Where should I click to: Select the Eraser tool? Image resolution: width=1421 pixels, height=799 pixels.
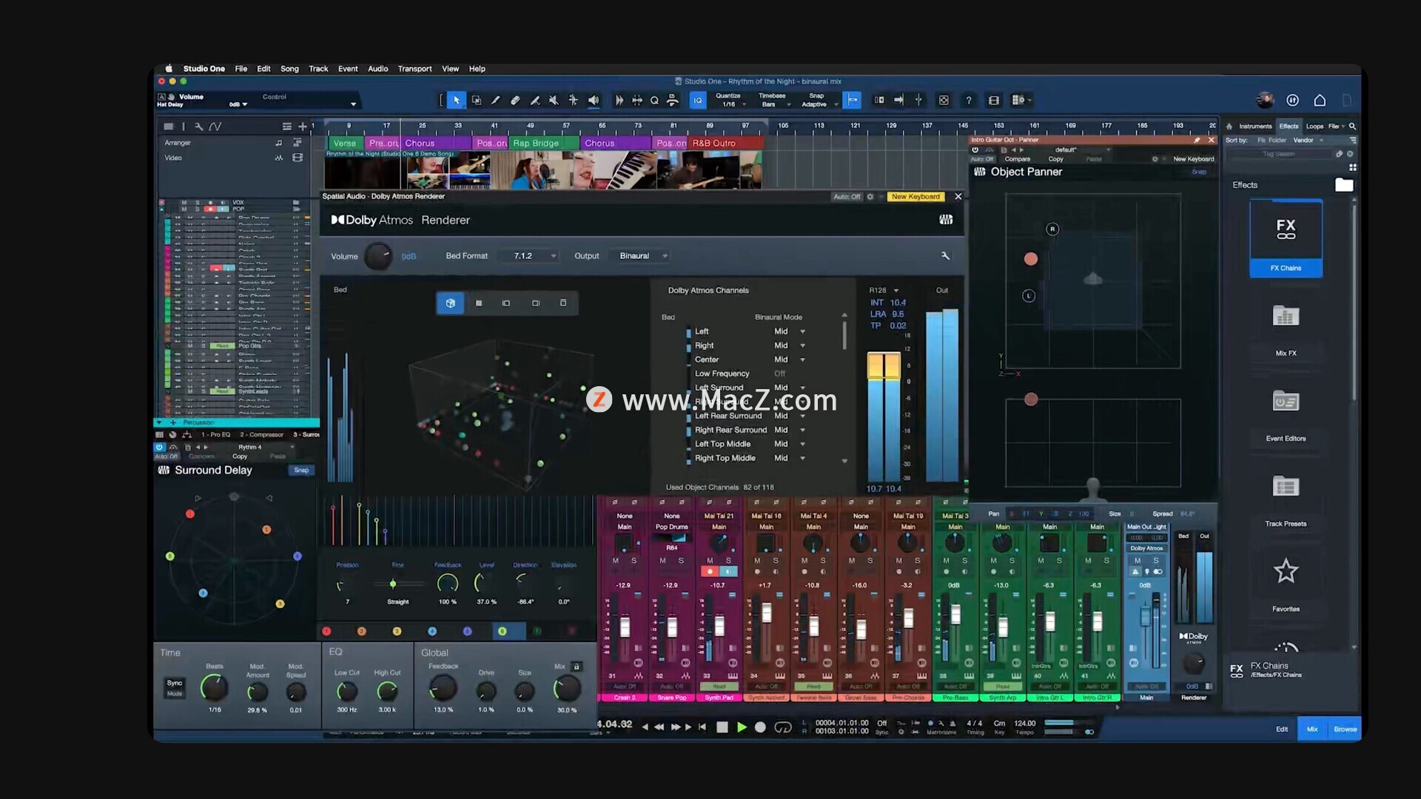515,101
